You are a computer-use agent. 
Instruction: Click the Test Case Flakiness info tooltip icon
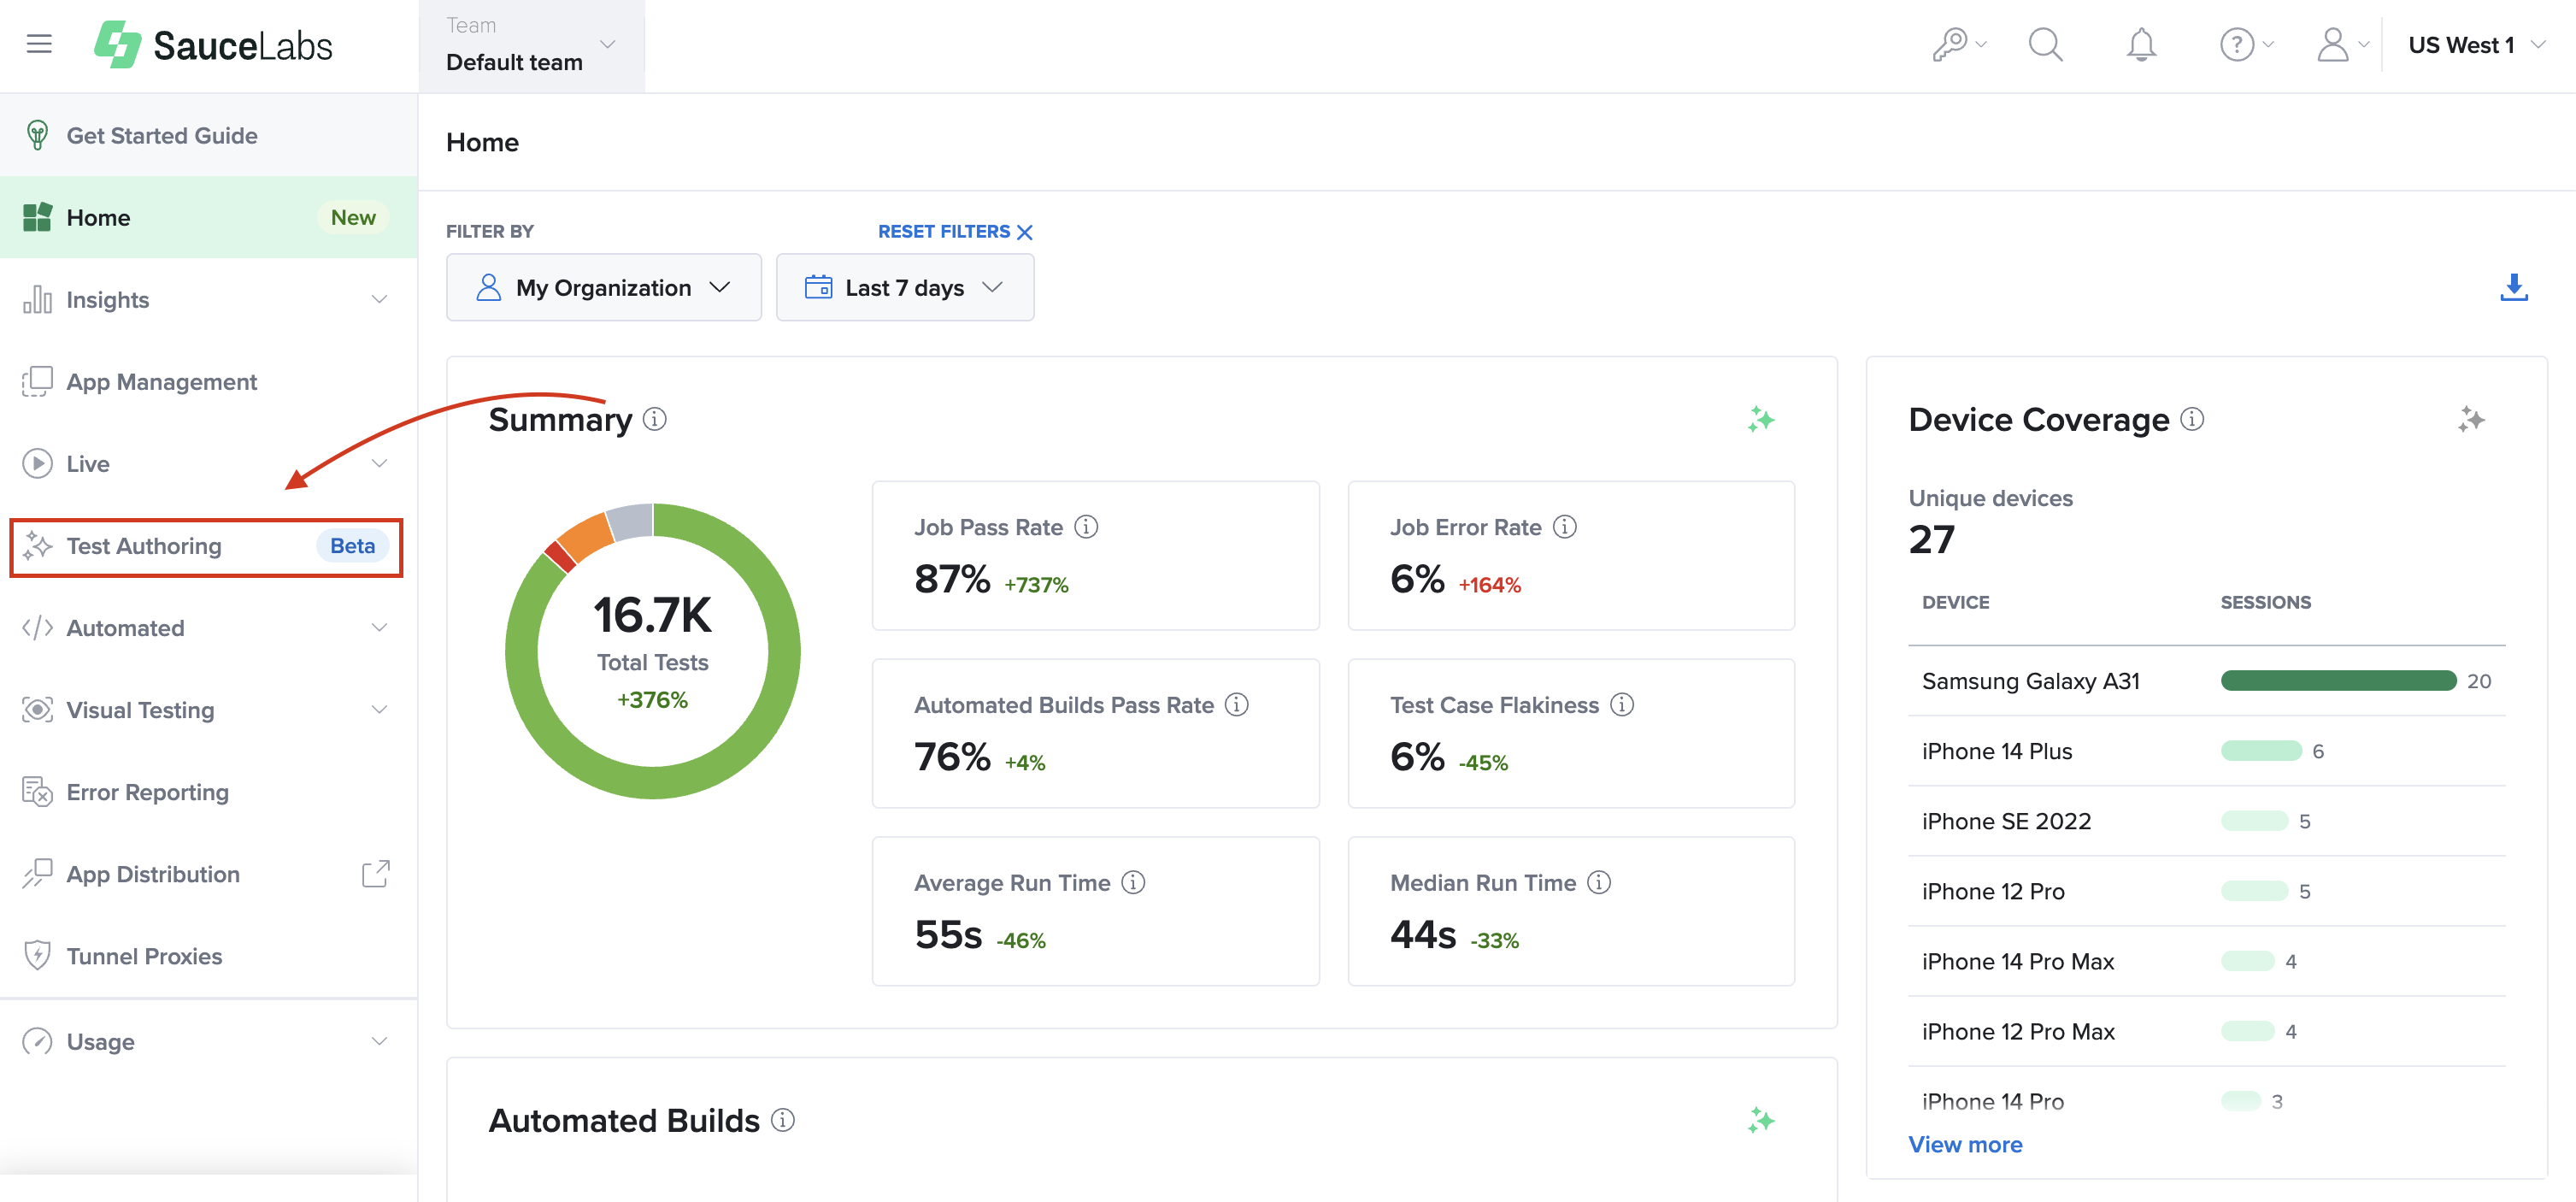pyautogui.click(x=1622, y=704)
